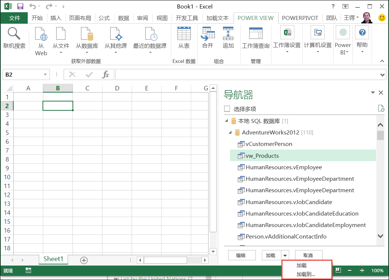Select HumanResources.vJobCandidate in the list
This screenshot has height=280, width=389.
(x=289, y=202)
